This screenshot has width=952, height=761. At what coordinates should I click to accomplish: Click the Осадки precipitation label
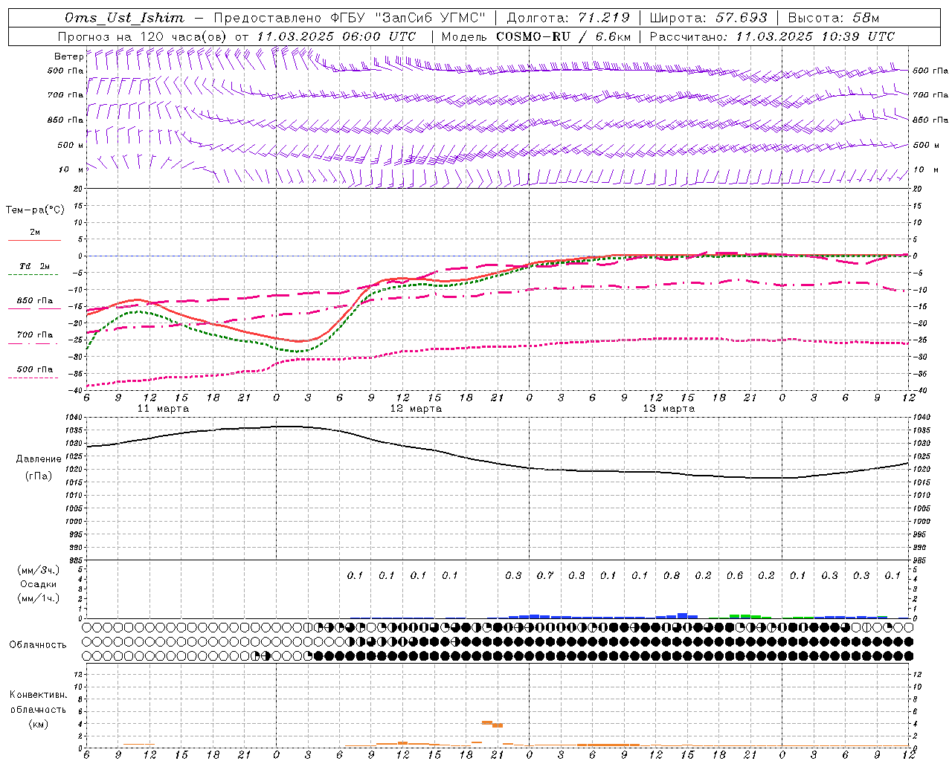[39, 584]
